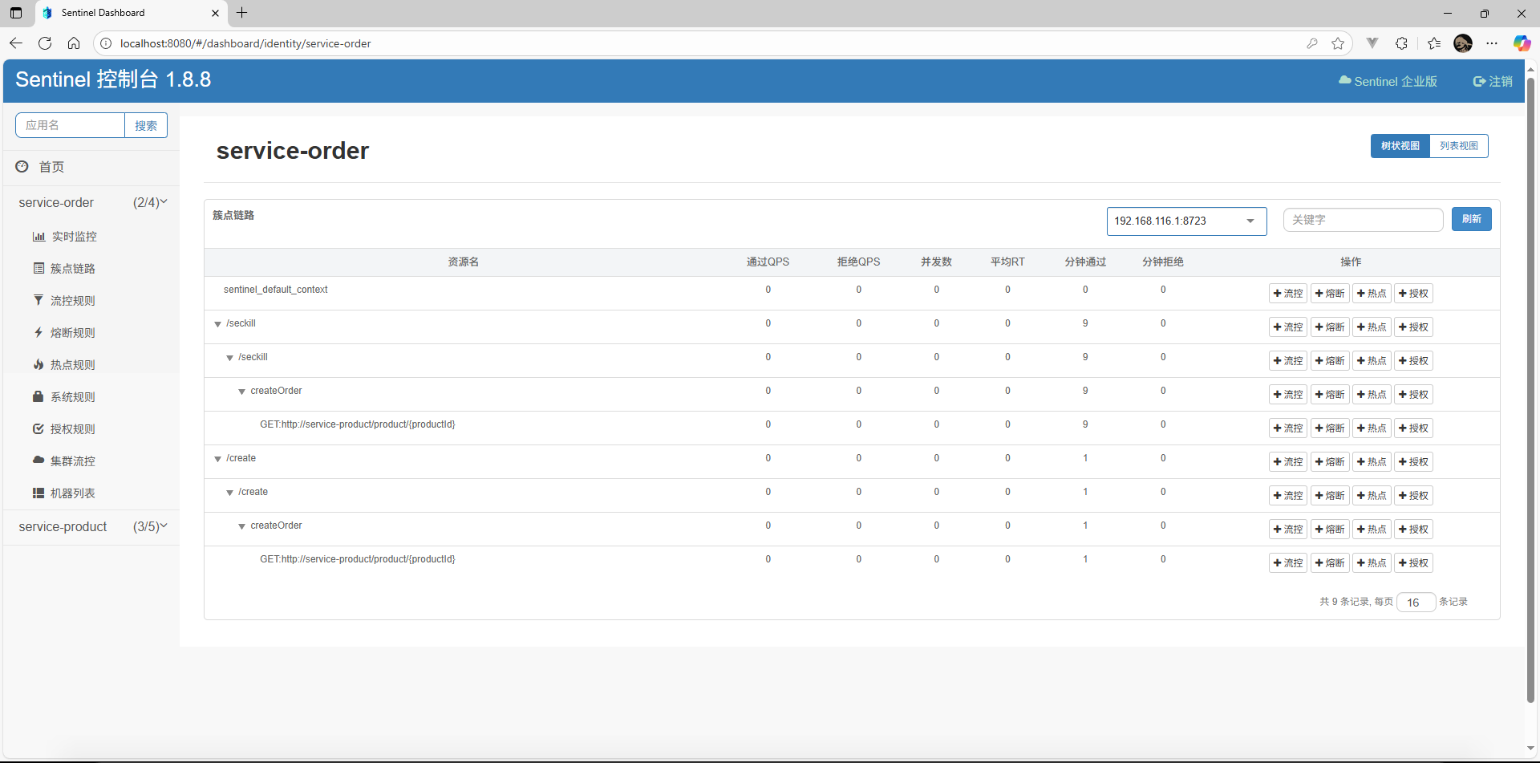The height and width of the screenshot is (763, 1540).
Task: Add 流控 rule for sentinel_default_context
Action: click(1288, 294)
